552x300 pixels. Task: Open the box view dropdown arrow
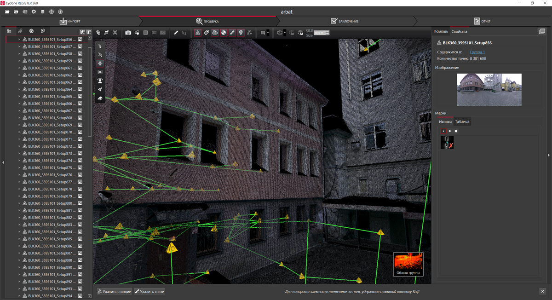point(285,33)
